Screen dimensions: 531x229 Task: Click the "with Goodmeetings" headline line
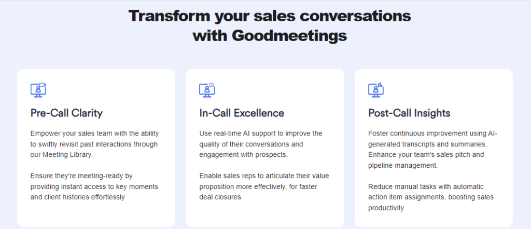(270, 36)
